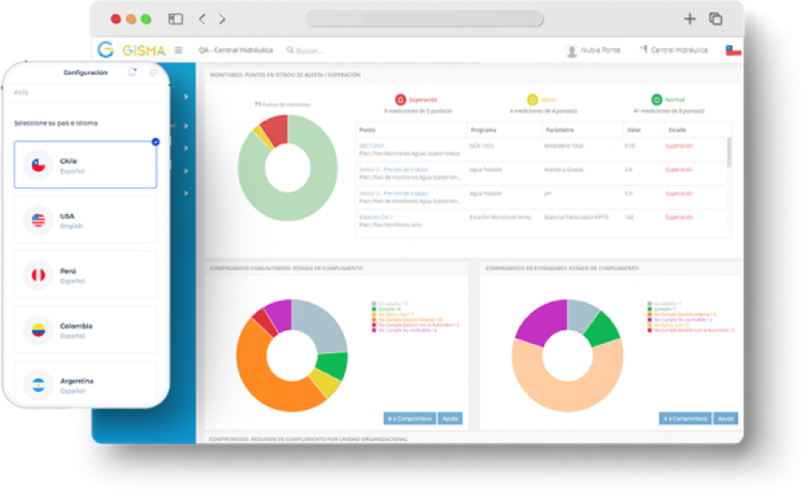Toggle the hamburger menu beside GISMA logo
The height and width of the screenshot is (499, 809).
click(x=179, y=50)
